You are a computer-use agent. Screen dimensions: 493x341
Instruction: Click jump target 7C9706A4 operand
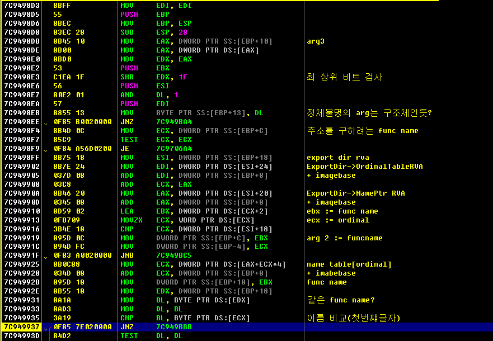click(x=174, y=149)
